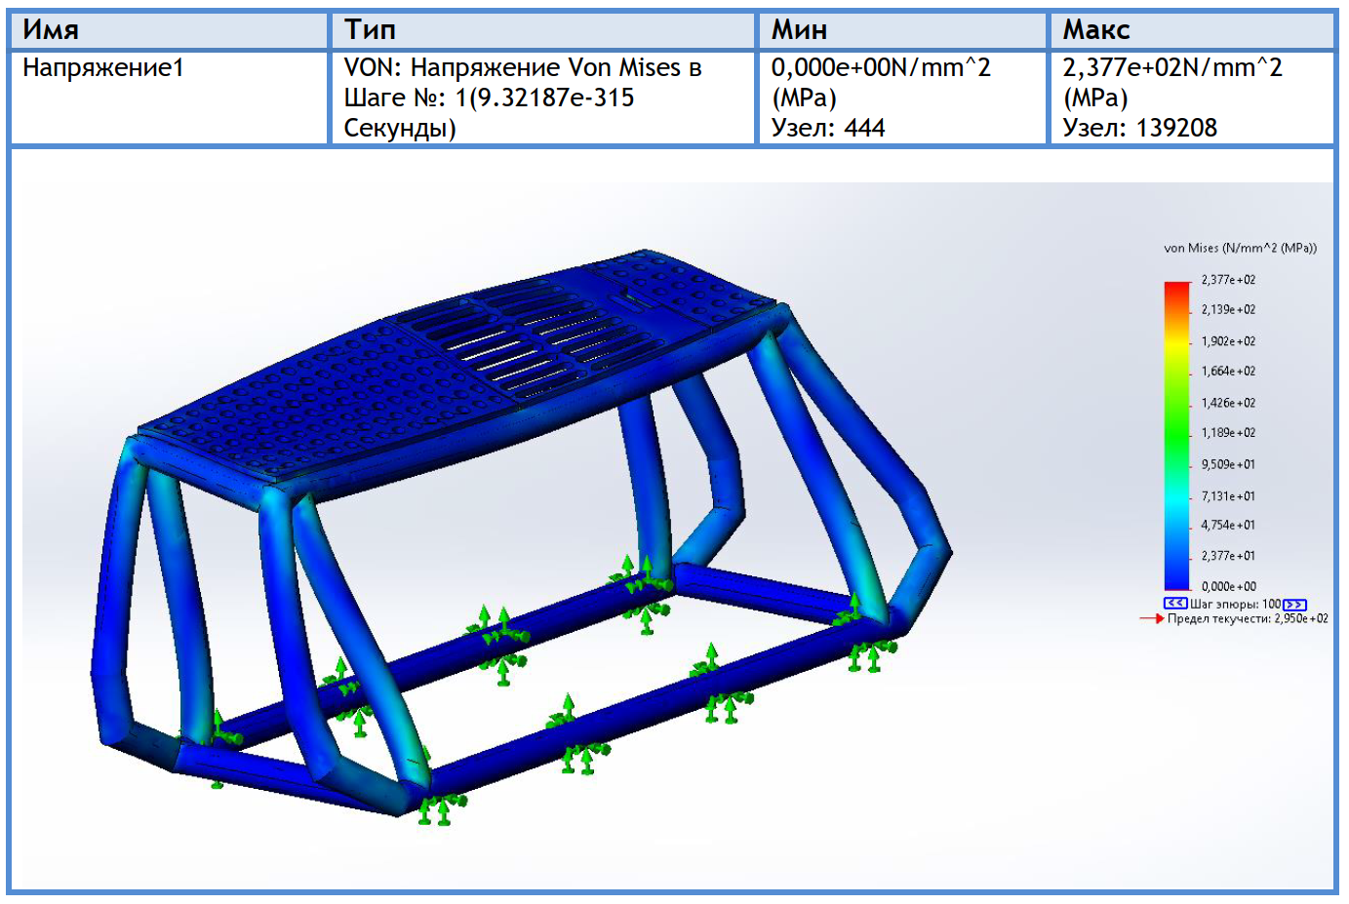Click the Шаг эпюры: 100 label
1349x904 pixels.
click(x=1235, y=605)
